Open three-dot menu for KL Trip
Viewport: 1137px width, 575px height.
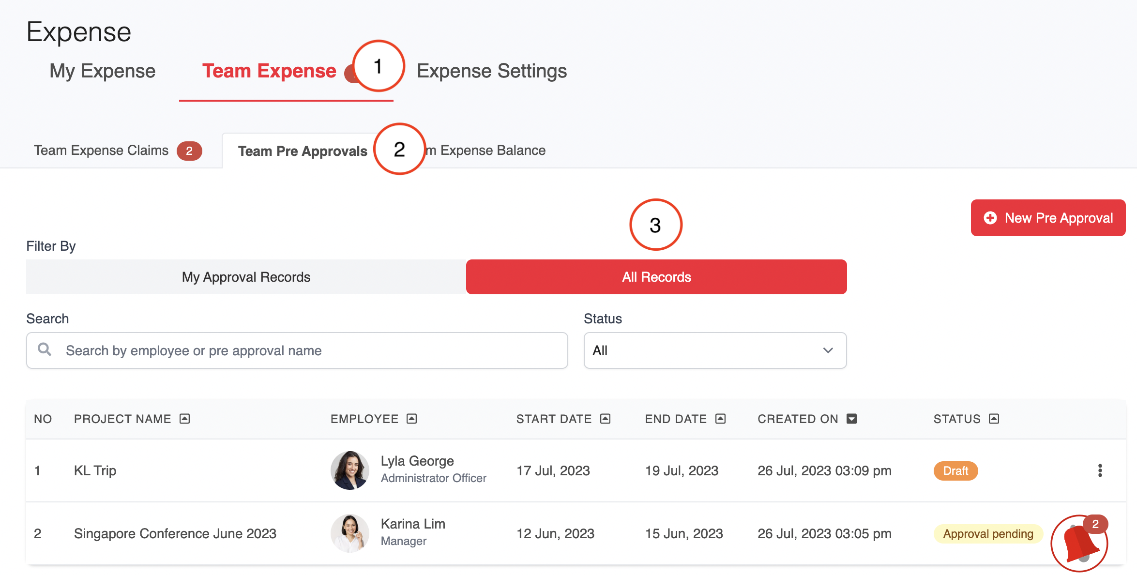pos(1100,470)
